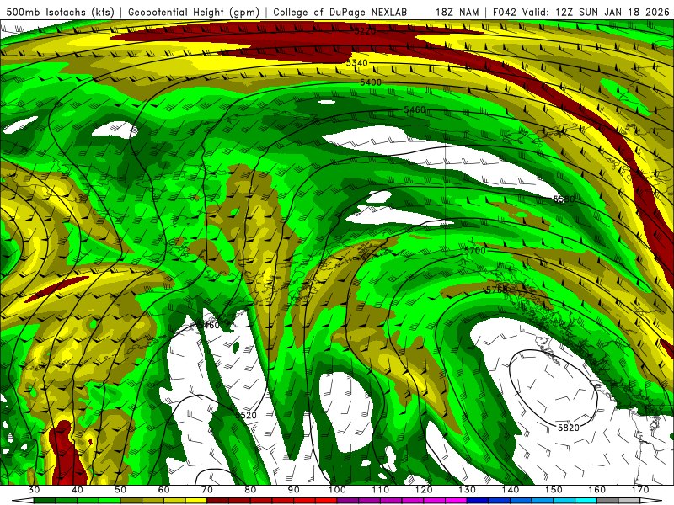Click the 80 kts color bar label
The image size is (674, 505).
point(250,490)
